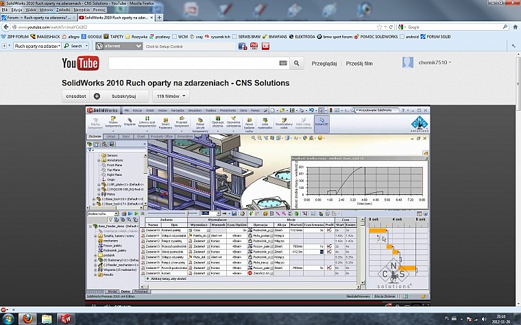
Task: Open 119 filmów dropdown
Action: (171, 96)
